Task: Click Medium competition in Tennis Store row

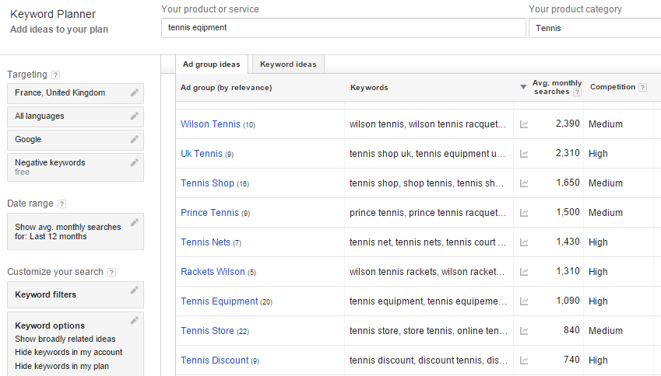Action: point(606,331)
